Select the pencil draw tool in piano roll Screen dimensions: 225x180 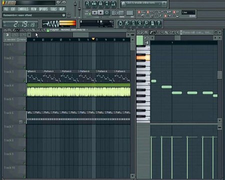point(151,32)
